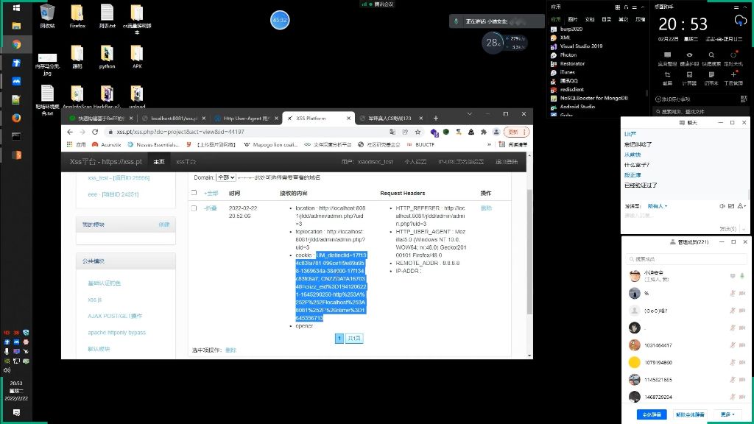This screenshot has height=424, width=754.
Task: Open a new browser tab
Action: click(436, 119)
